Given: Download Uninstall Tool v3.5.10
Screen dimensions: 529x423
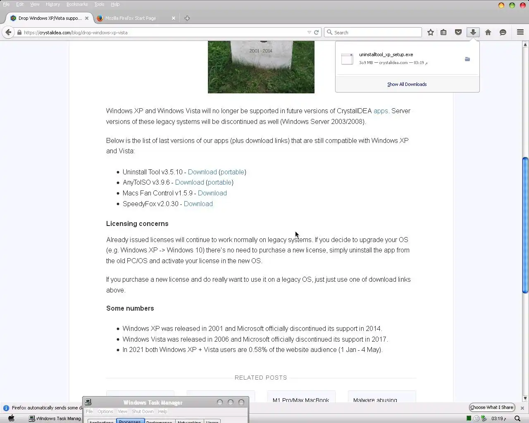Looking at the screenshot, I should 202,172.
